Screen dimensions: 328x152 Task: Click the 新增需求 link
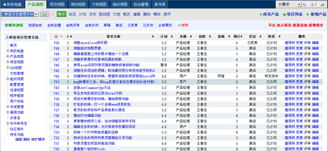click(x=316, y=25)
